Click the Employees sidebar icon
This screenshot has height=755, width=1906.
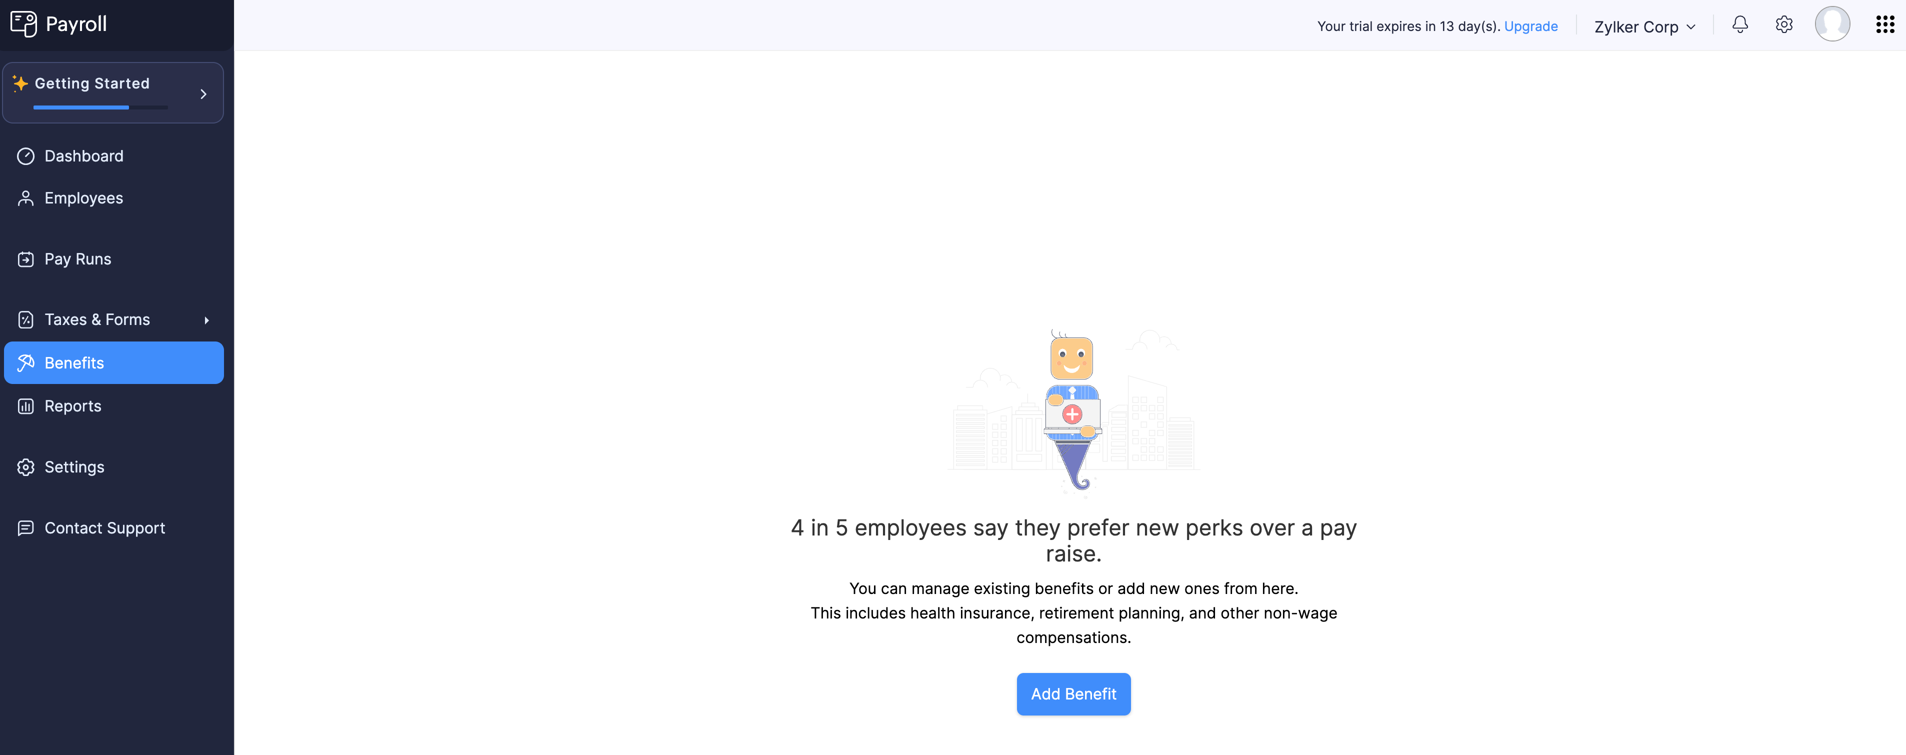click(25, 197)
